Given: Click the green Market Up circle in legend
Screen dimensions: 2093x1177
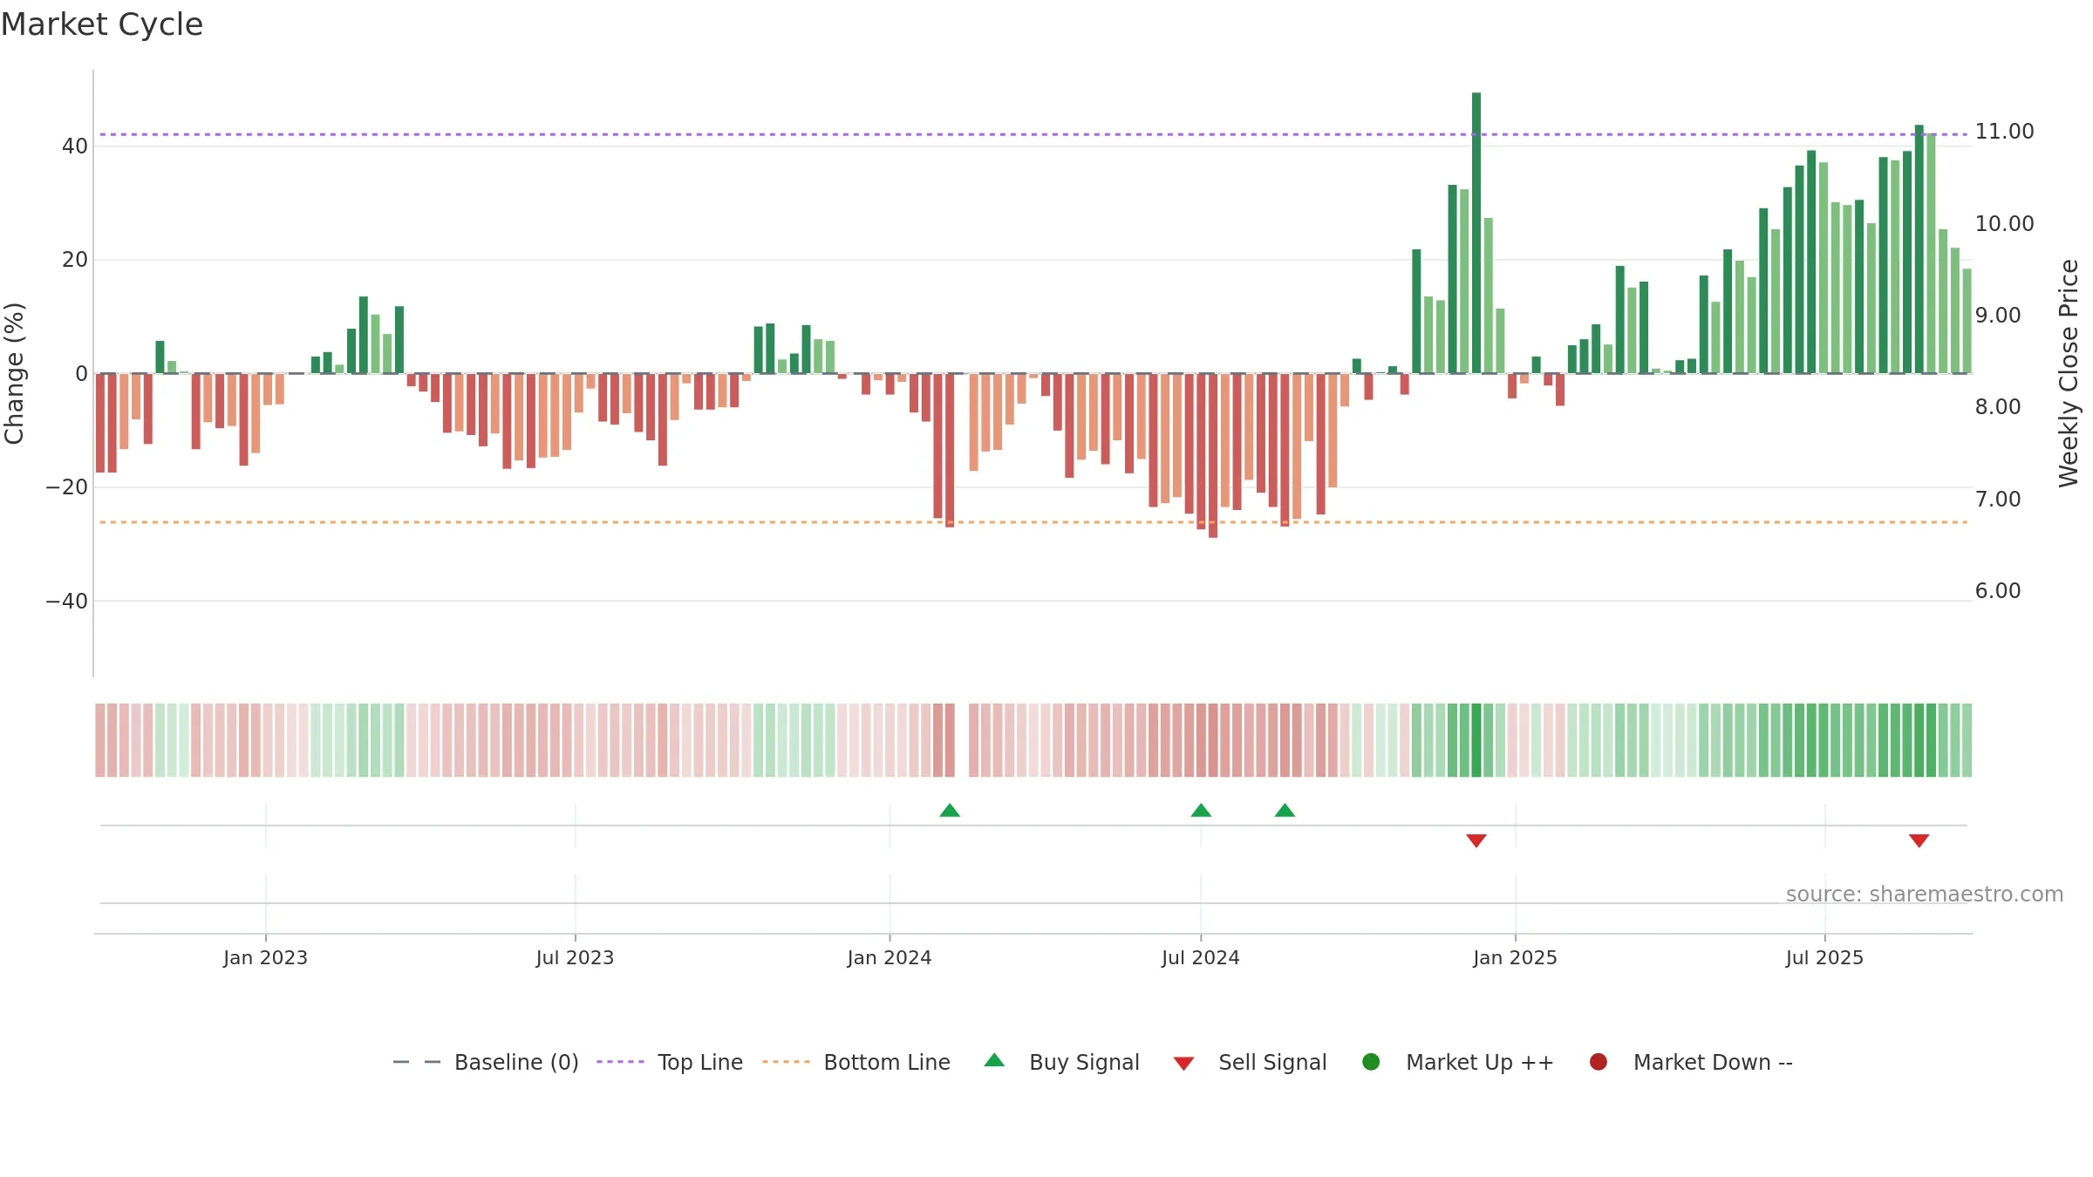Looking at the screenshot, I should [x=1371, y=1062].
